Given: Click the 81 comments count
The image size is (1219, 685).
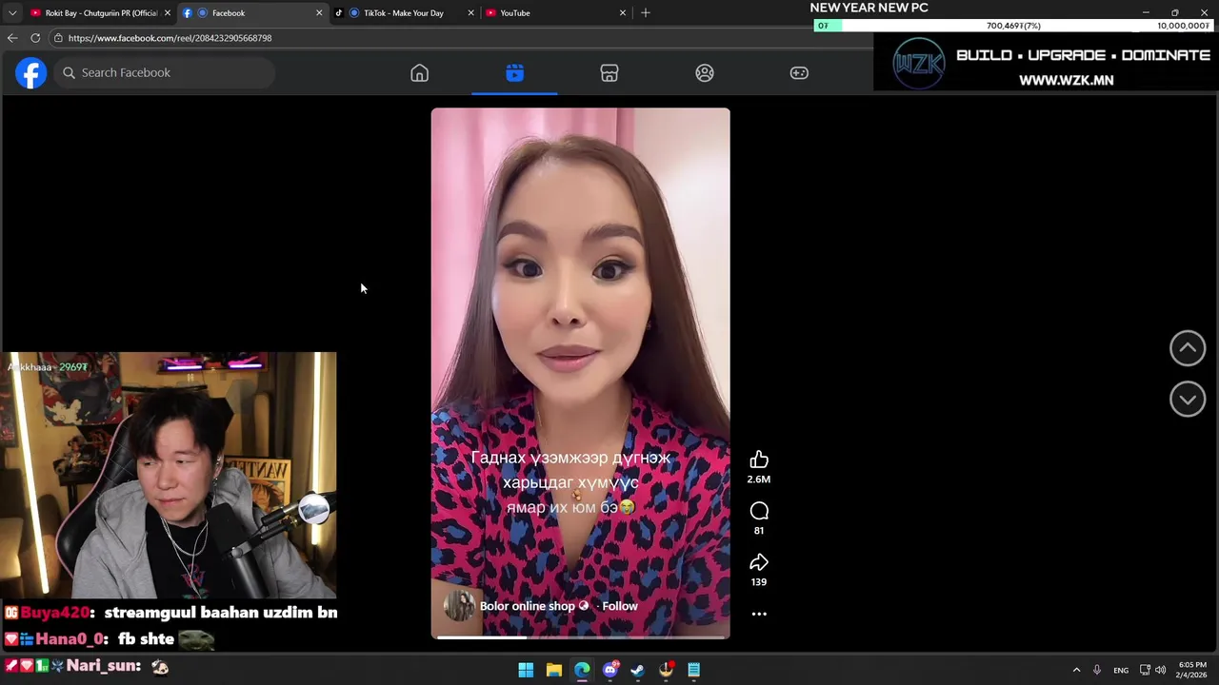Looking at the screenshot, I should (x=759, y=531).
